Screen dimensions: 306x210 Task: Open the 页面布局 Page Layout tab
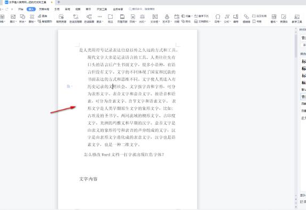pyautogui.click(x=44, y=9)
